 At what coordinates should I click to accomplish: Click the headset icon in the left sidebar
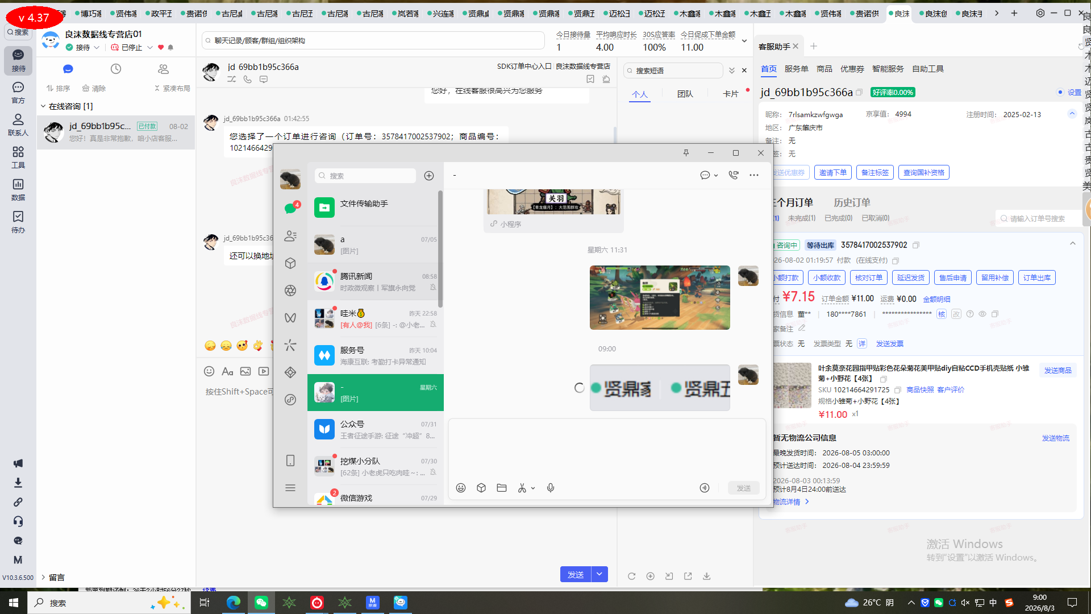[x=18, y=521]
